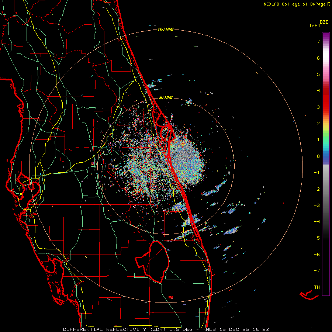Image resolution: width=332 pixels, height=332 pixels.
Task: Click the 5 value on color scale
Action: [318, 74]
